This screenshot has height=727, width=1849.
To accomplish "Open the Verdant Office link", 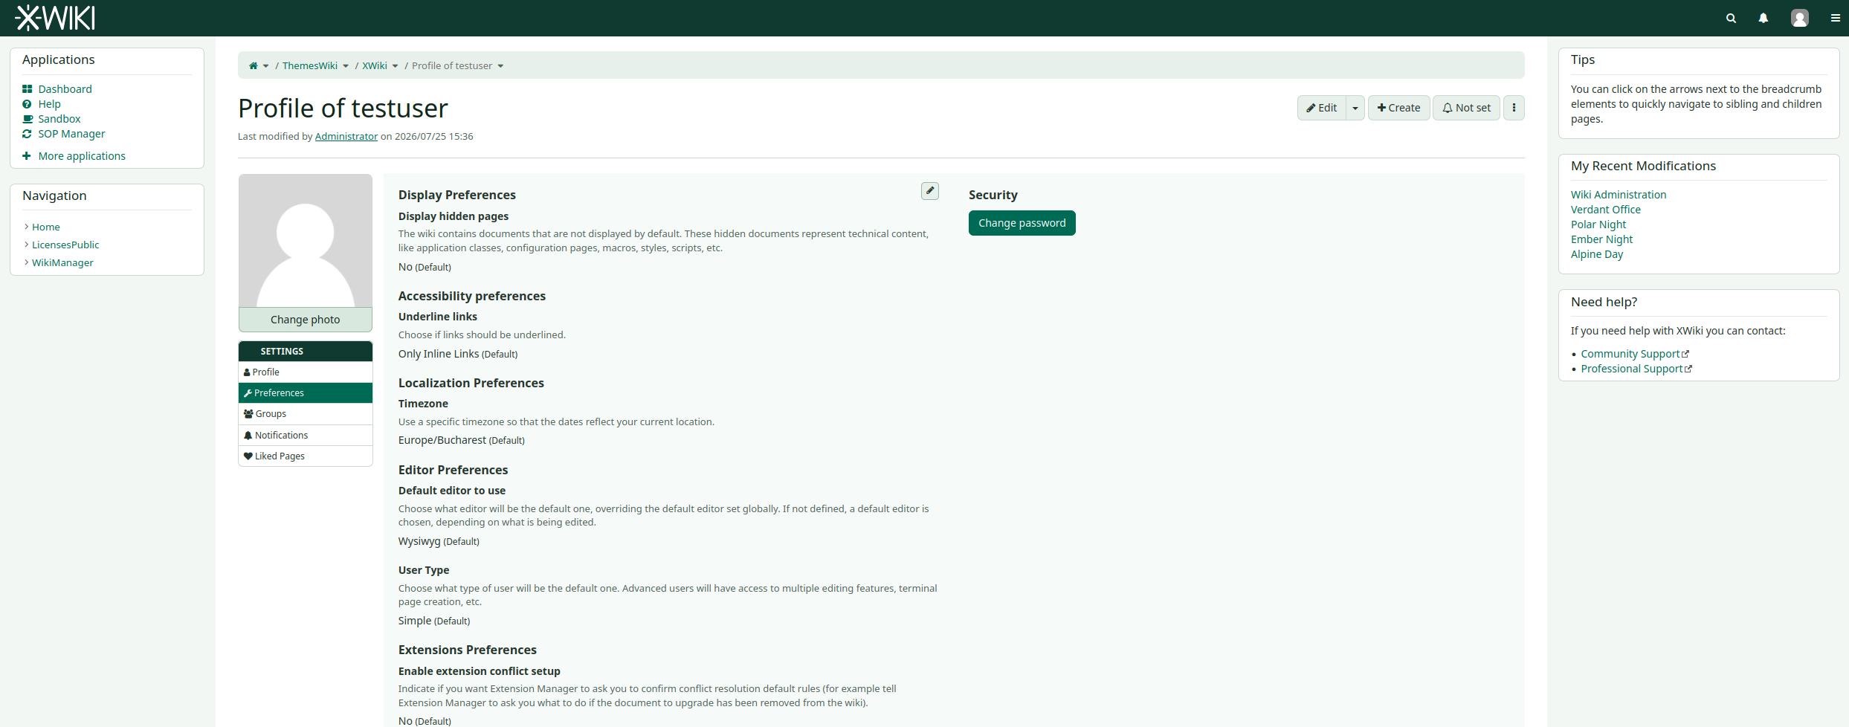I will click(1606, 210).
